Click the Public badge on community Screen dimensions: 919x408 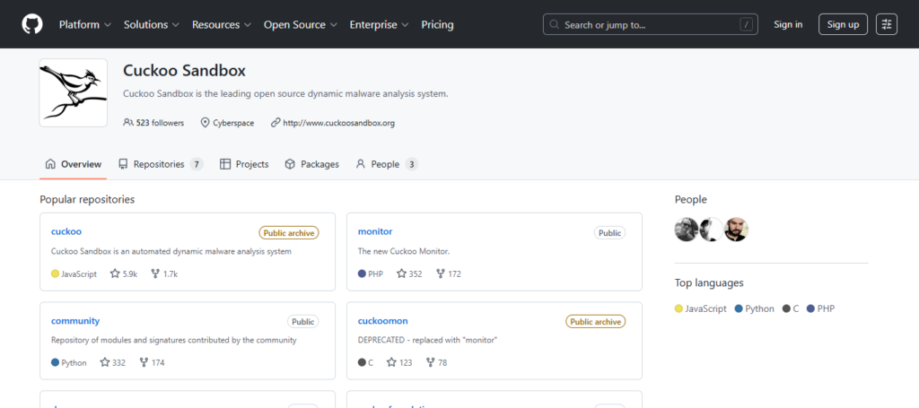[x=303, y=322]
